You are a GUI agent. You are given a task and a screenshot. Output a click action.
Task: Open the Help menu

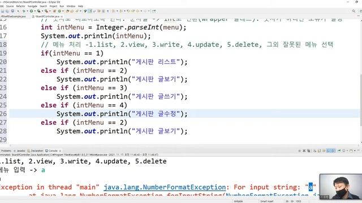[80, 6]
